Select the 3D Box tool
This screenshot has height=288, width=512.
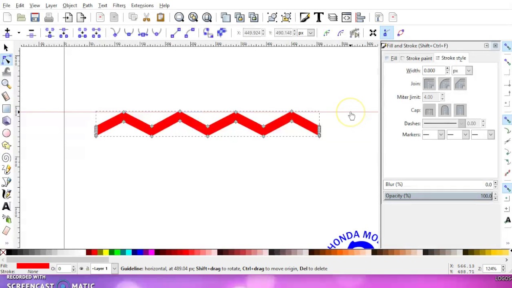click(6, 121)
